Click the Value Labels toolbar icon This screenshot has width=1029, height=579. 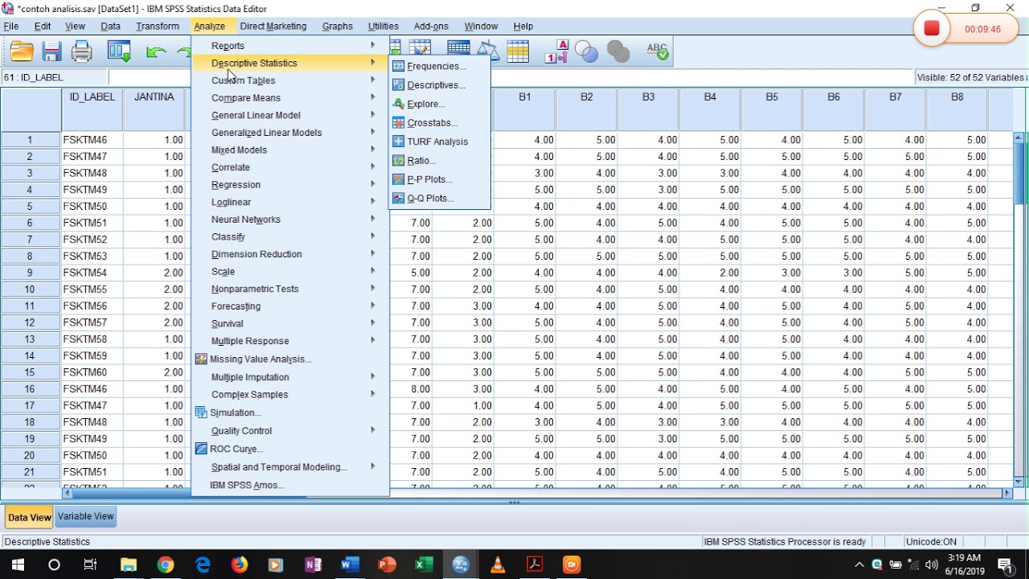pyautogui.click(x=556, y=52)
